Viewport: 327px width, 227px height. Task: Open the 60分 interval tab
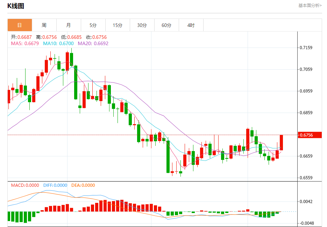166,25
